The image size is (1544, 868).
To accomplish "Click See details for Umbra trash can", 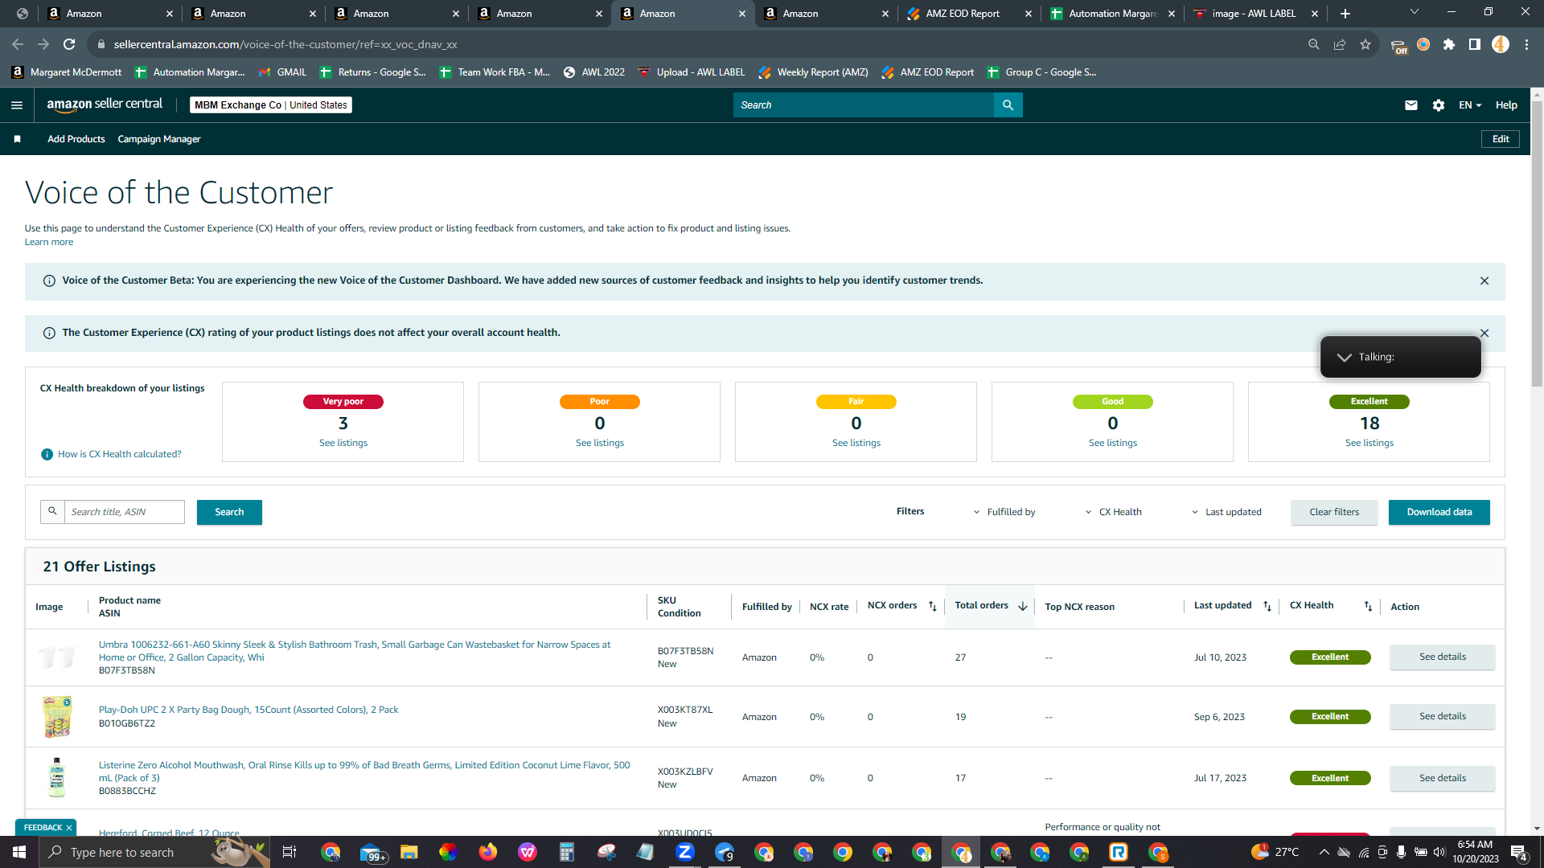I will click(x=1443, y=657).
